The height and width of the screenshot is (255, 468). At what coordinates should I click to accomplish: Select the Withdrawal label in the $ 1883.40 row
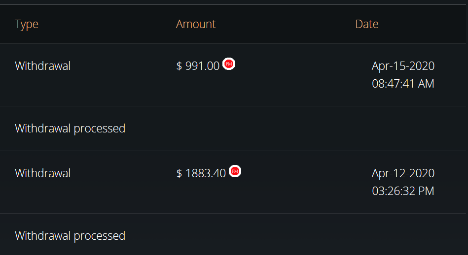pyautogui.click(x=43, y=173)
